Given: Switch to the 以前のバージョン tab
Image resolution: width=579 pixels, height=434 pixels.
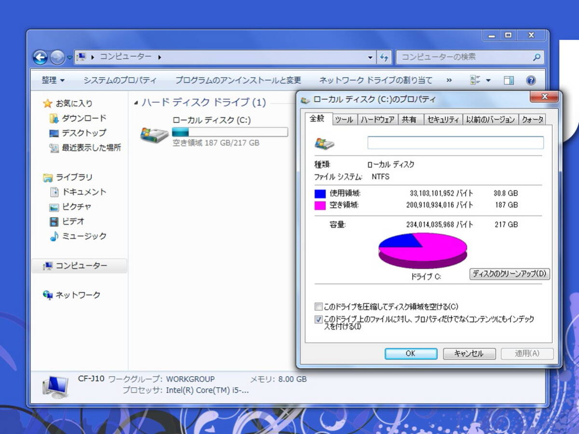Looking at the screenshot, I should point(490,120).
